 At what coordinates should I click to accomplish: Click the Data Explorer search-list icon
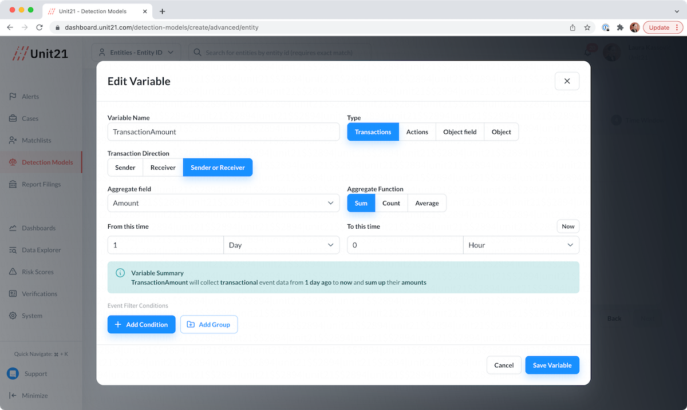click(x=13, y=250)
